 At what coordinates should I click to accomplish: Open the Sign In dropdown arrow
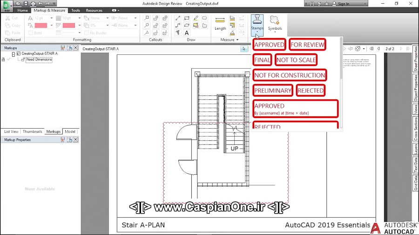pyautogui.click(x=365, y=4)
